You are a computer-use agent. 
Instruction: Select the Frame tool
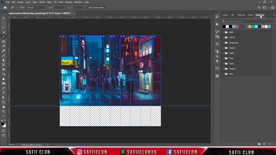(3, 41)
